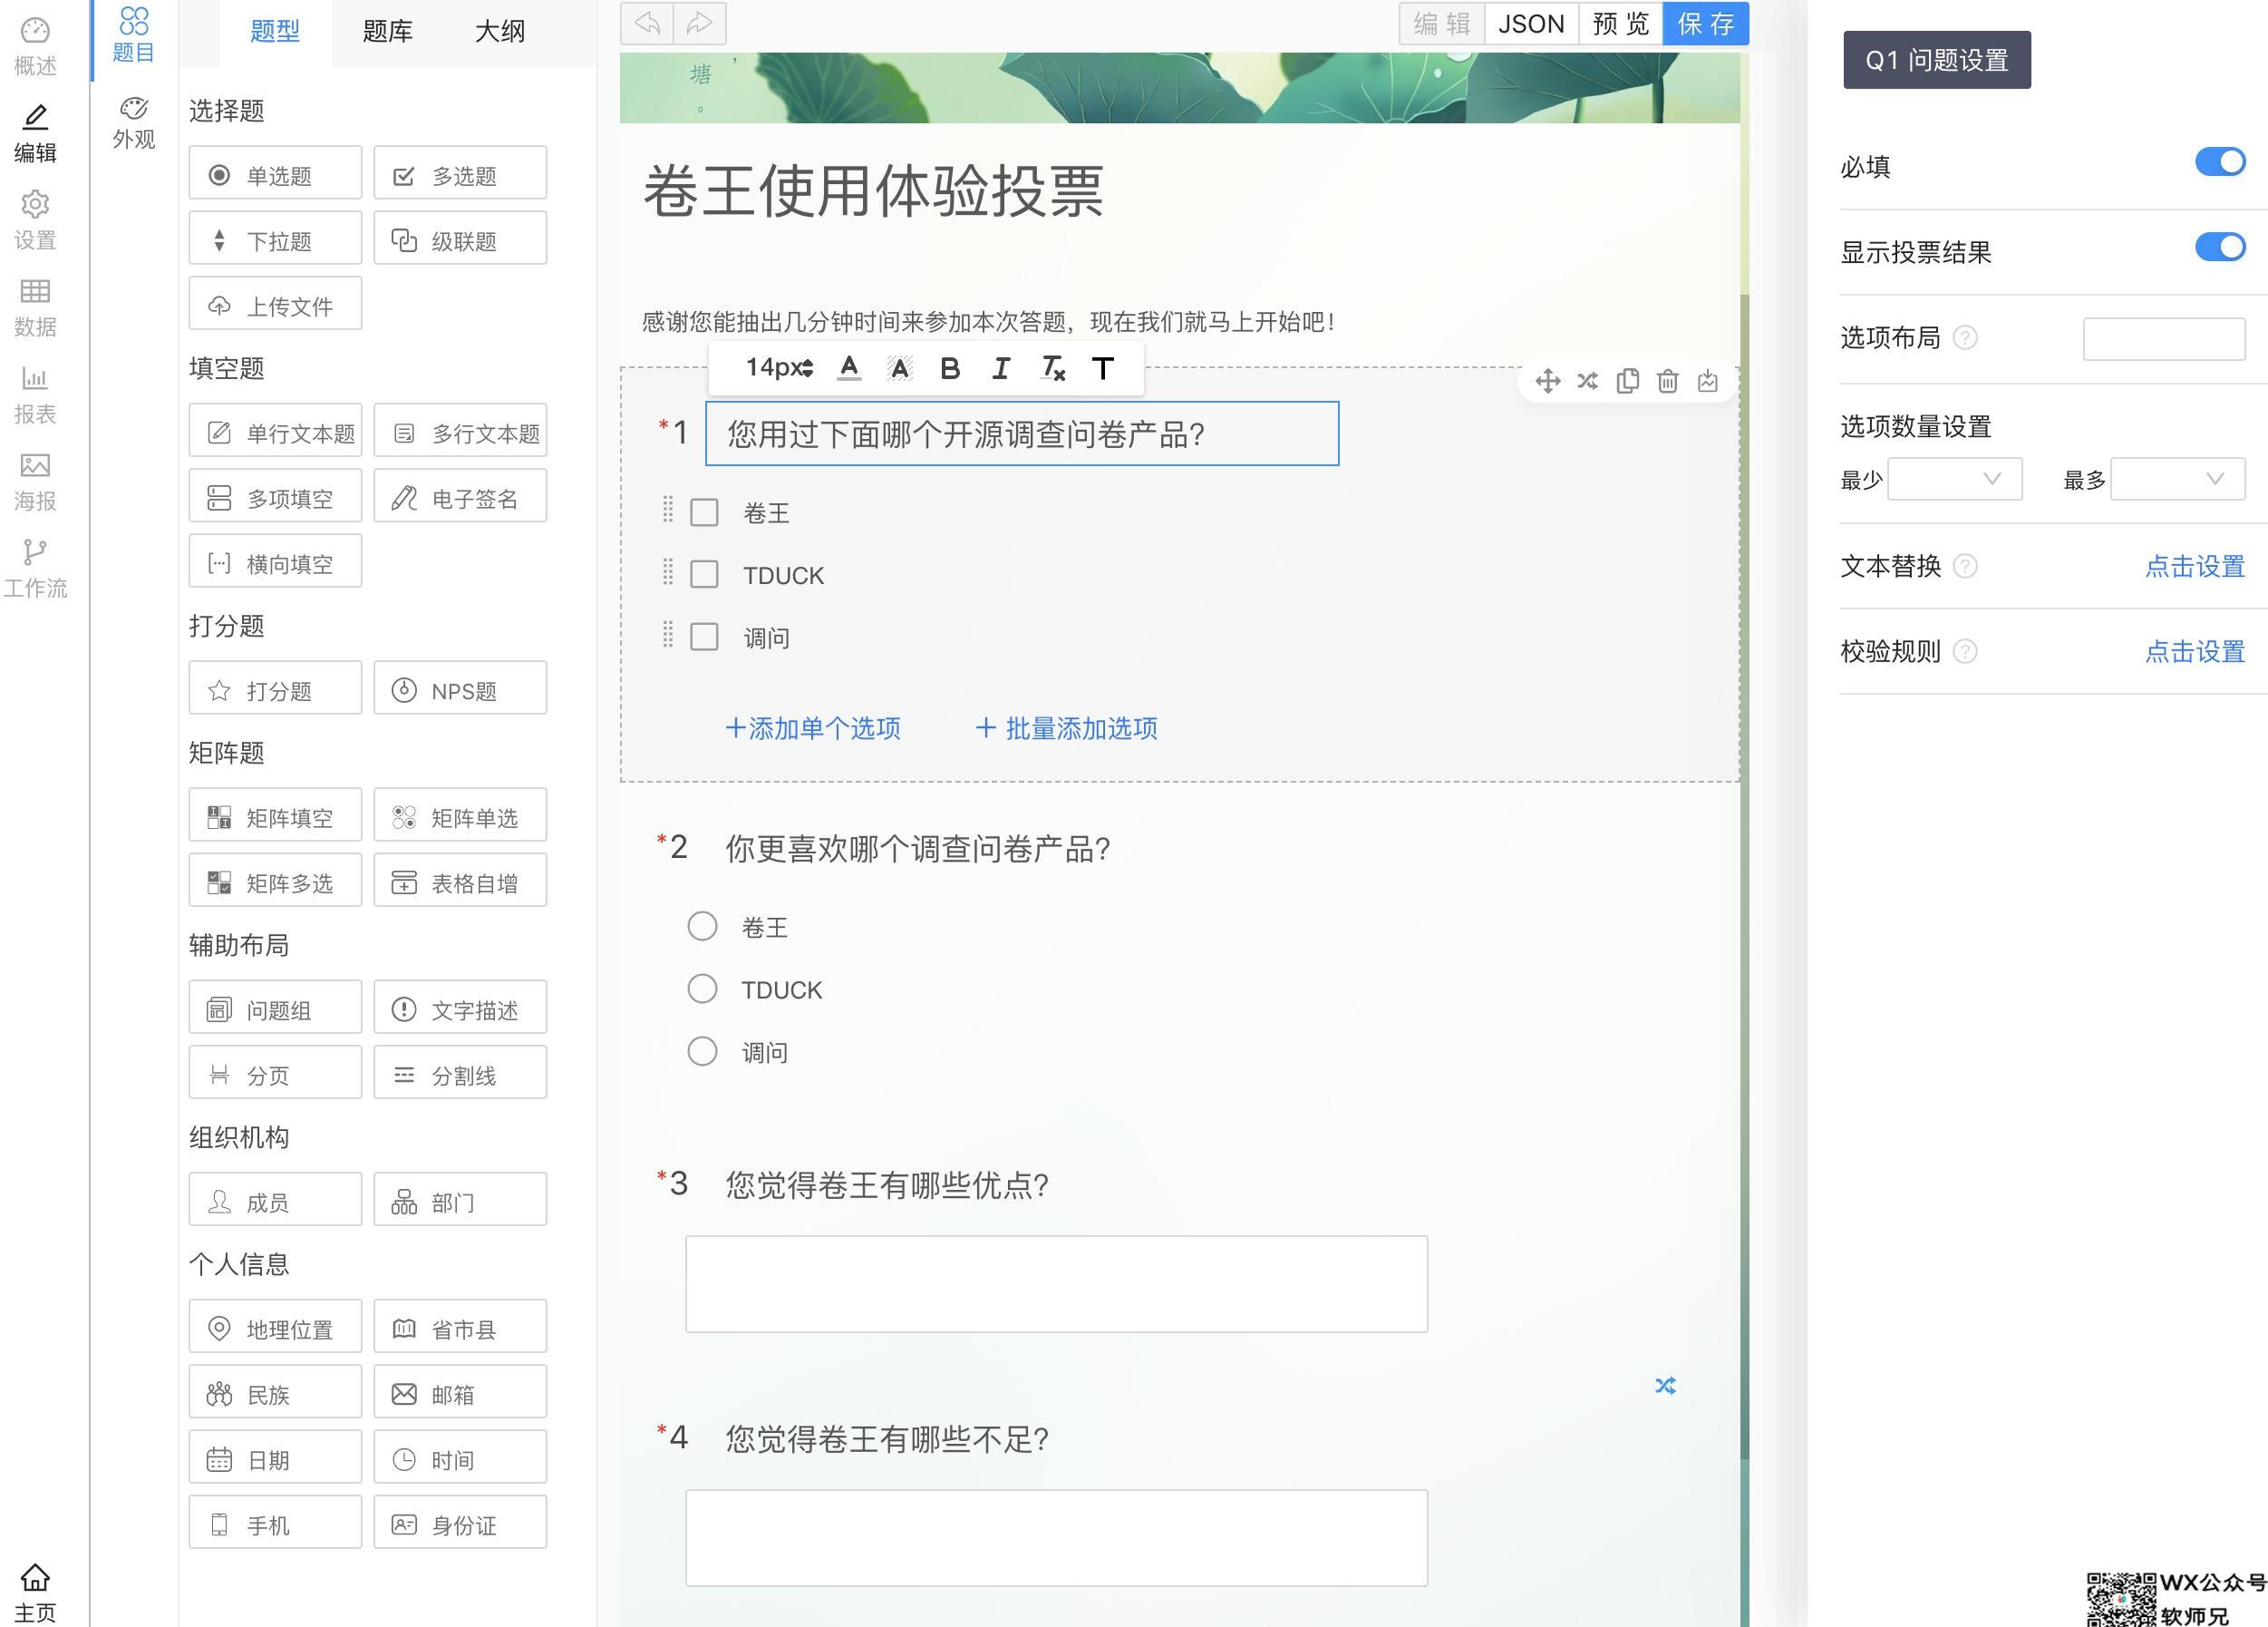This screenshot has width=2268, height=1627.
Task: Click the blue shuffle icon near question 4
Action: coord(1665,1386)
